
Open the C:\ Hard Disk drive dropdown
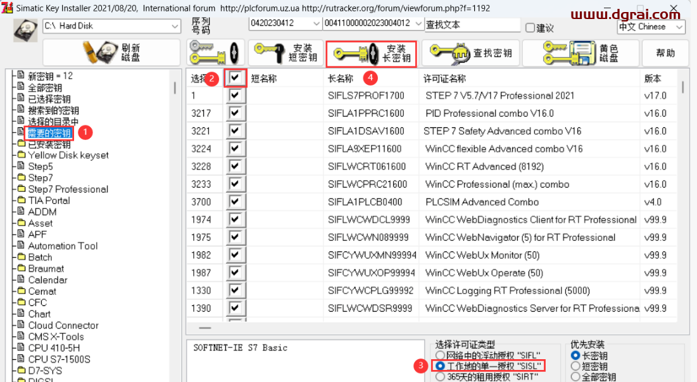tap(175, 26)
